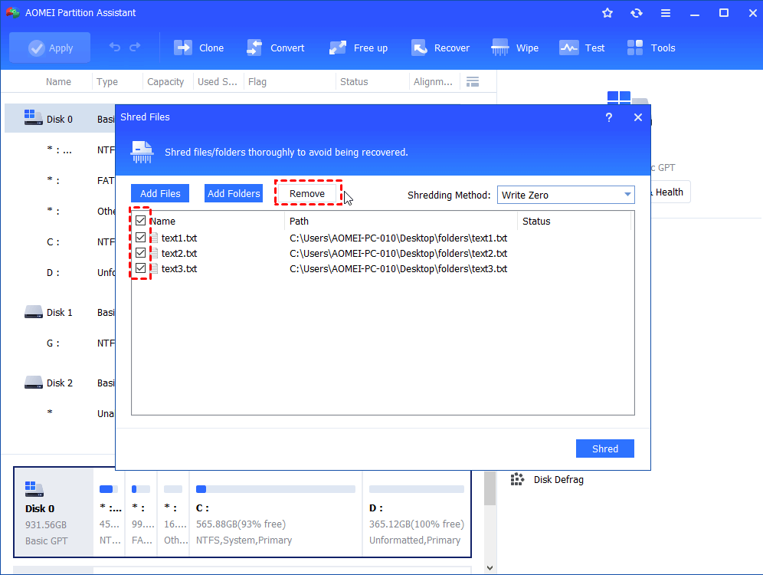Viewport: 763px width, 575px height.
Task: Toggle the select-all Name checkbox
Action: 141,221
